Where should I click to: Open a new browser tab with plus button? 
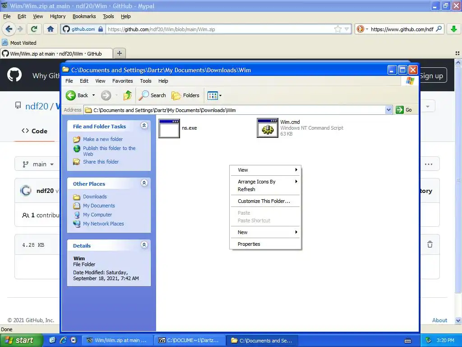[x=119, y=53]
